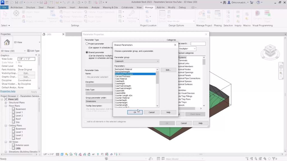
Task: Select the Project parameter radio button
Action: point(87,44)
